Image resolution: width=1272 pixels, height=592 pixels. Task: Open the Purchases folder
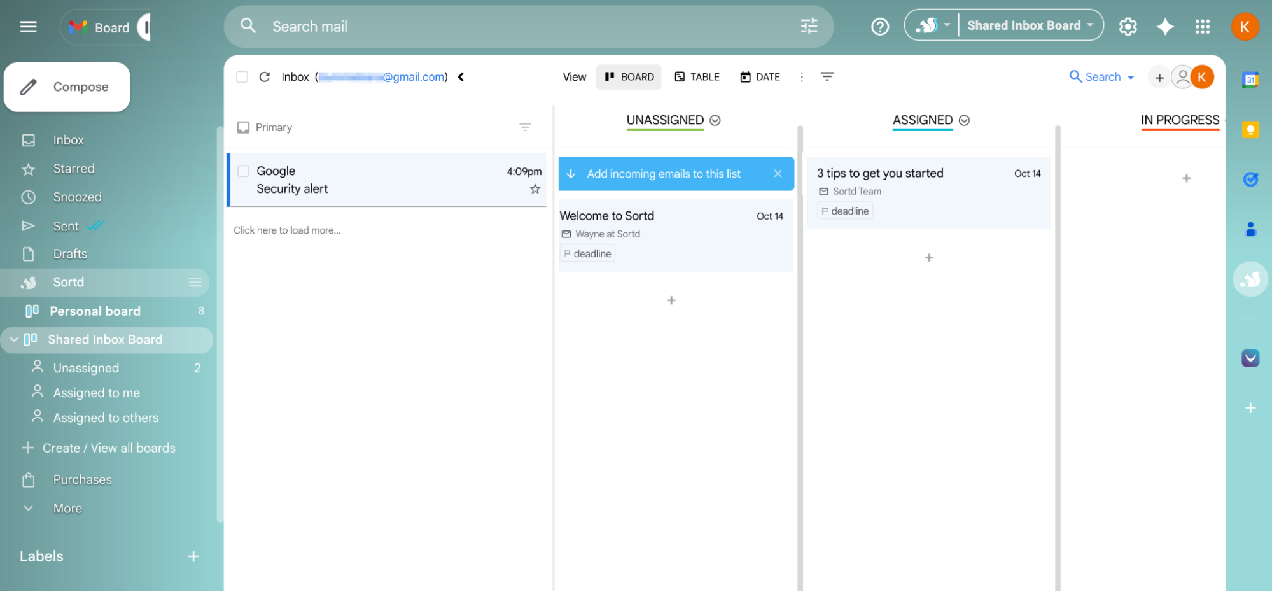click(82, 480)
